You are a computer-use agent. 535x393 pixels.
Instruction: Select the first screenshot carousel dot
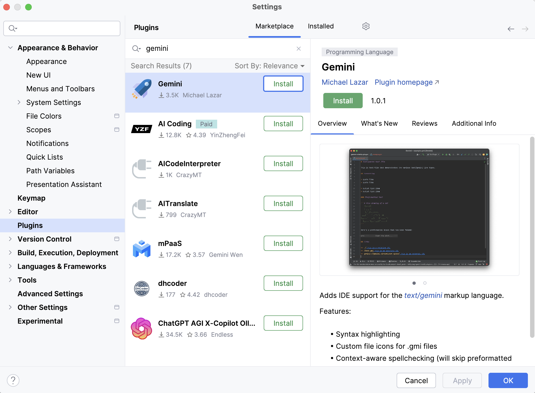tap(414, 283)
